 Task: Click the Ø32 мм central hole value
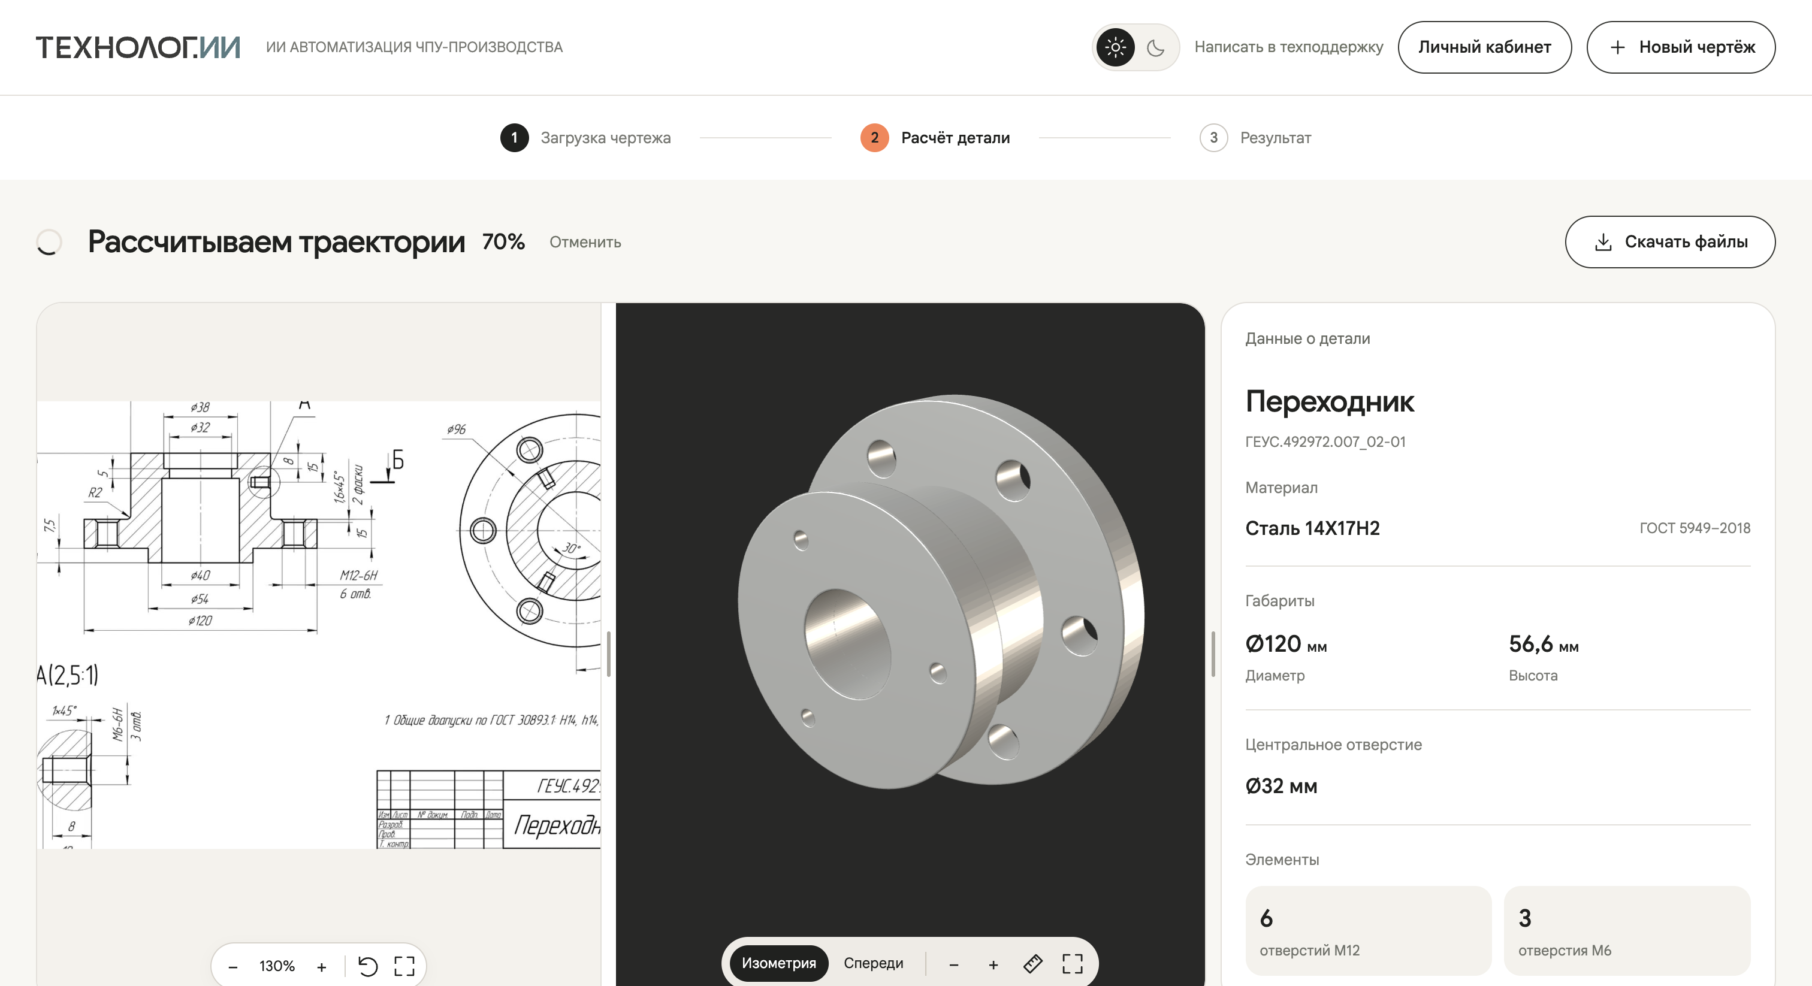pos(1281,787)
